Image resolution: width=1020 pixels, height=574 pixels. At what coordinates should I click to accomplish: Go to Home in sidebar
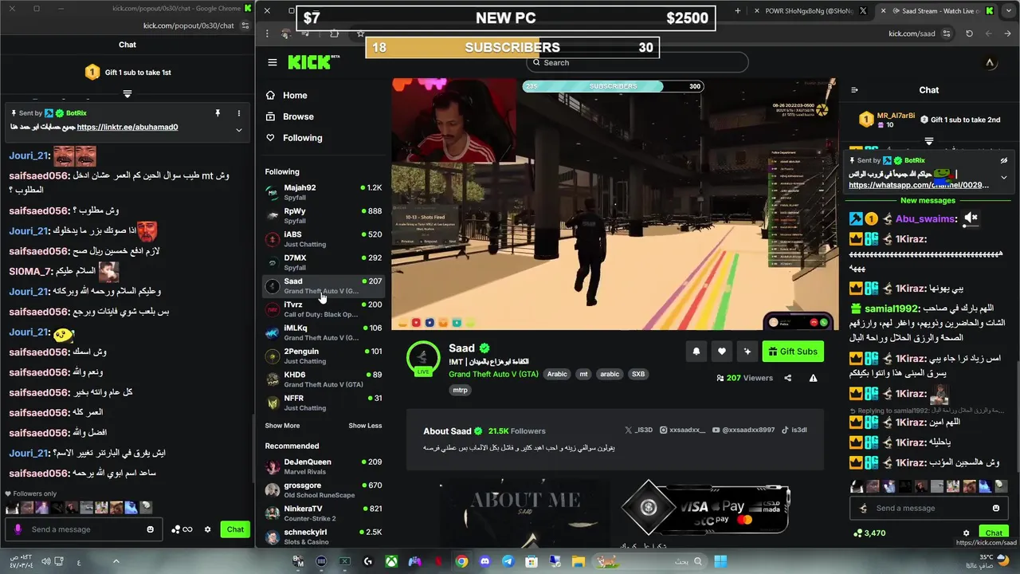295,95
